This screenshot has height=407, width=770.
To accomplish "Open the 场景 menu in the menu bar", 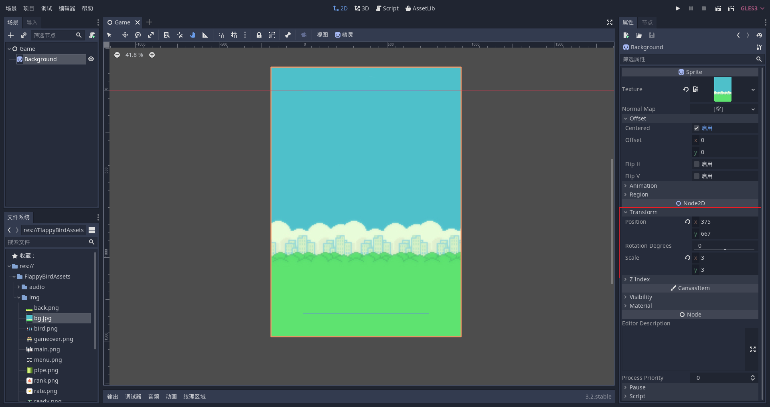I will 11,8.
